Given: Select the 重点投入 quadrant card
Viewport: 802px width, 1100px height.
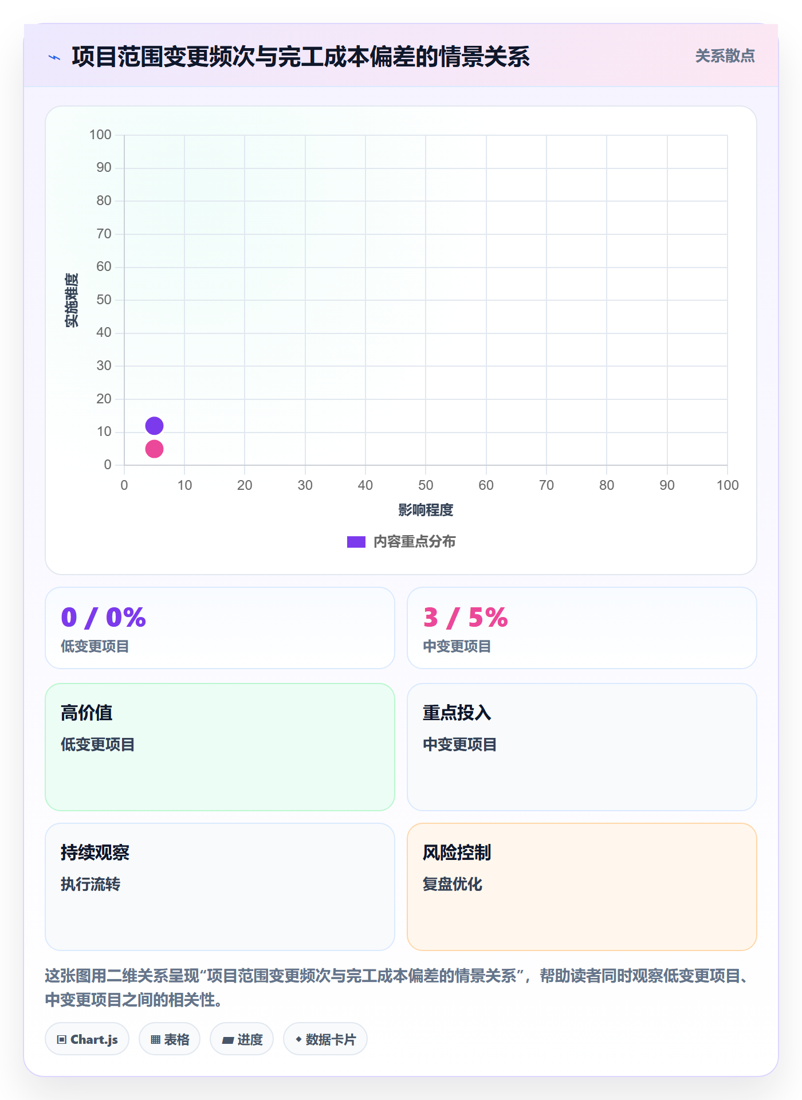Looking at the screenshot, I should (x=582, y=747).
